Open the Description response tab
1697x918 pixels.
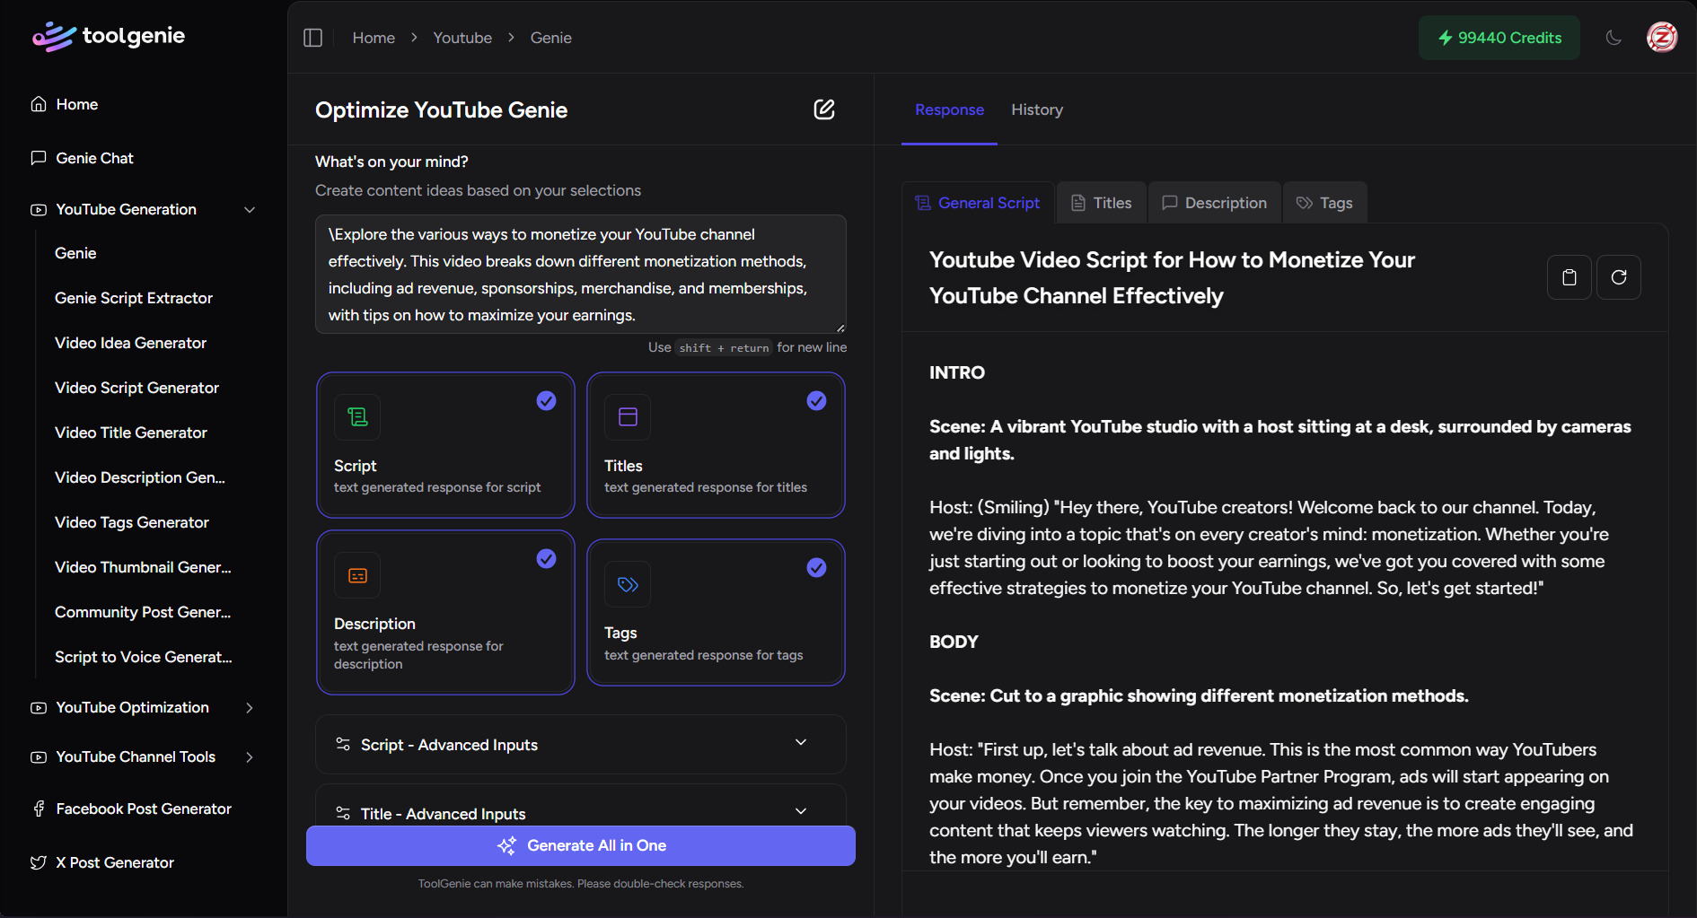point(1215,203)
